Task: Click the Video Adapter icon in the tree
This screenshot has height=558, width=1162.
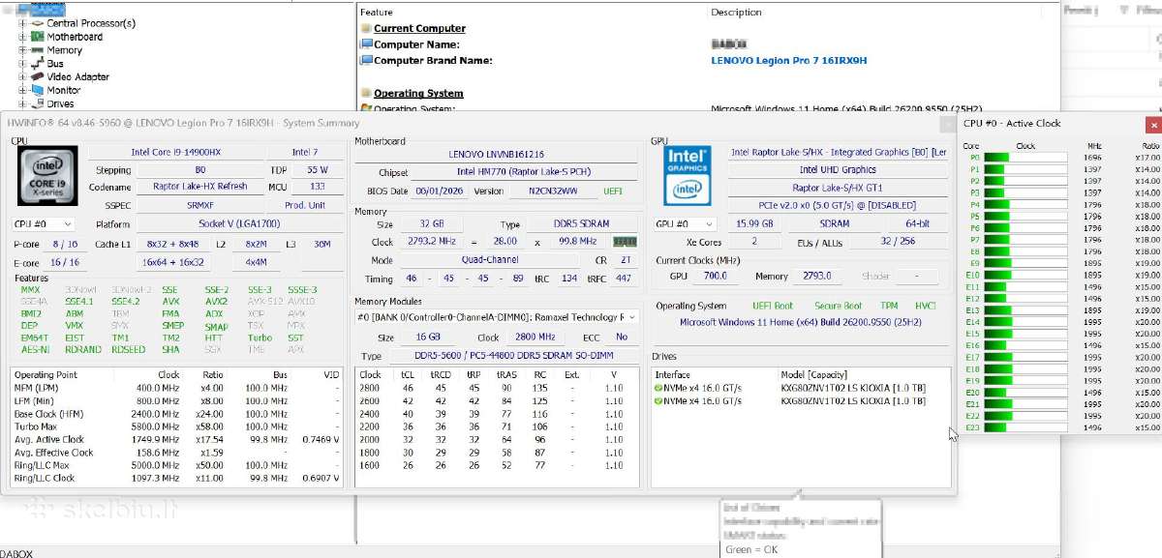Action: coord(38,77)
